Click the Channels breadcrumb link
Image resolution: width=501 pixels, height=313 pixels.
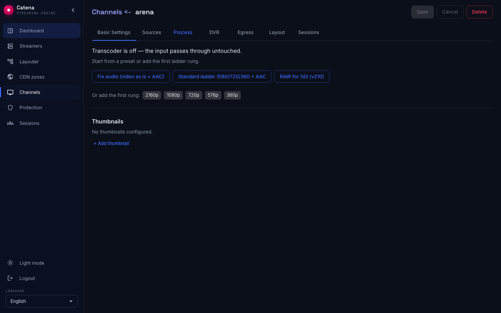[x=107, y=12]
